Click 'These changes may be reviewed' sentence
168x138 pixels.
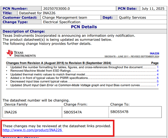pyautogui.click(x=57, y=126)
